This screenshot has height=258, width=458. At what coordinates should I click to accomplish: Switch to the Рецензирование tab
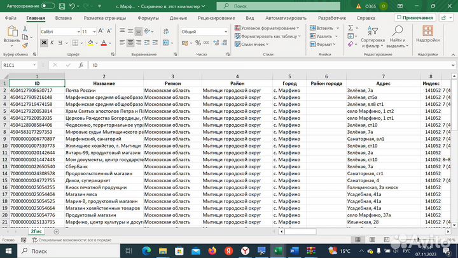216,18
